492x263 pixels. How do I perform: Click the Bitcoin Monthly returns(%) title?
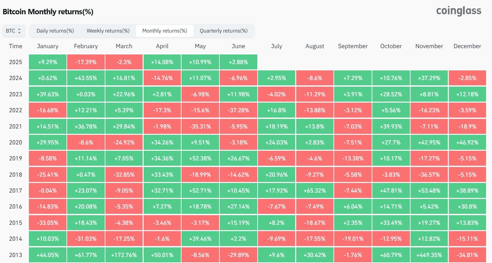coord(48,12)
